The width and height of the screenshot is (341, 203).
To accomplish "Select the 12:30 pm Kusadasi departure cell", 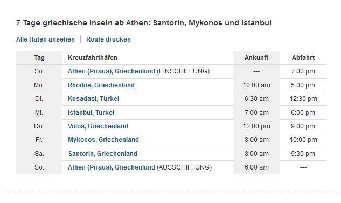I will [303, 99].
